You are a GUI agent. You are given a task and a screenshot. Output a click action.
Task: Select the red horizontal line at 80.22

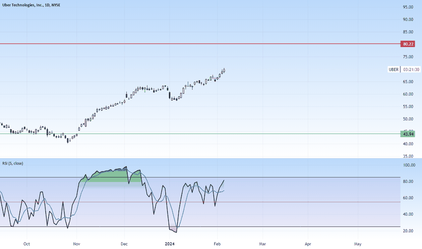(200, 43)
